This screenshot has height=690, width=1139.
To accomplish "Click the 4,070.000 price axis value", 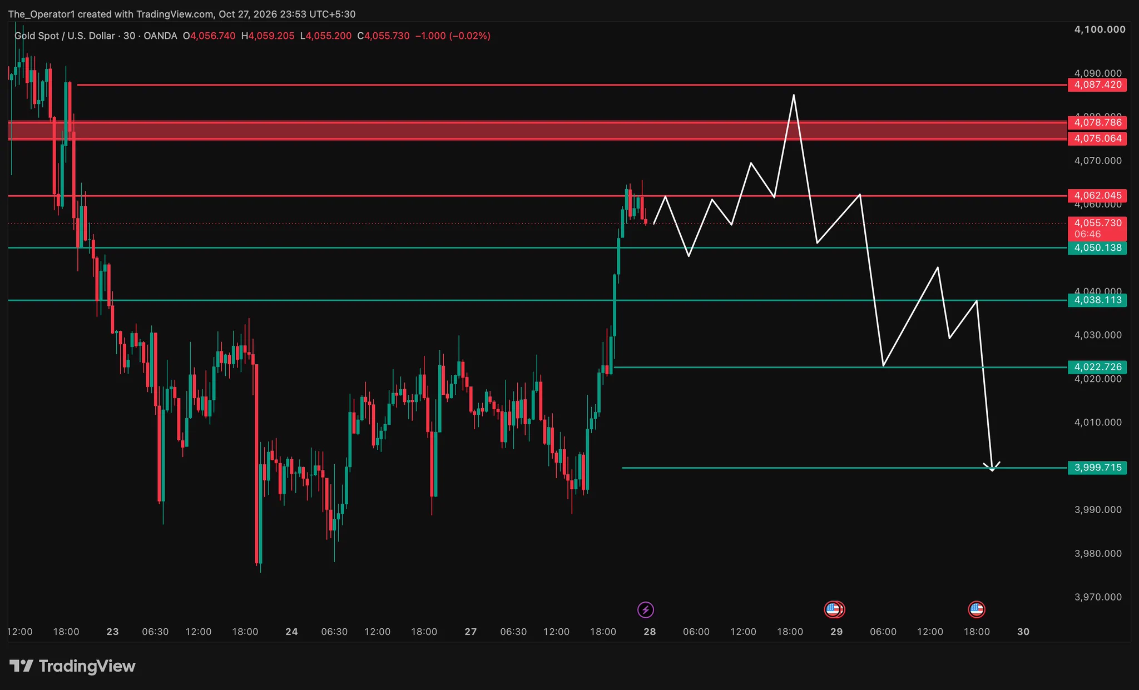I will (x=1098, y=161).
